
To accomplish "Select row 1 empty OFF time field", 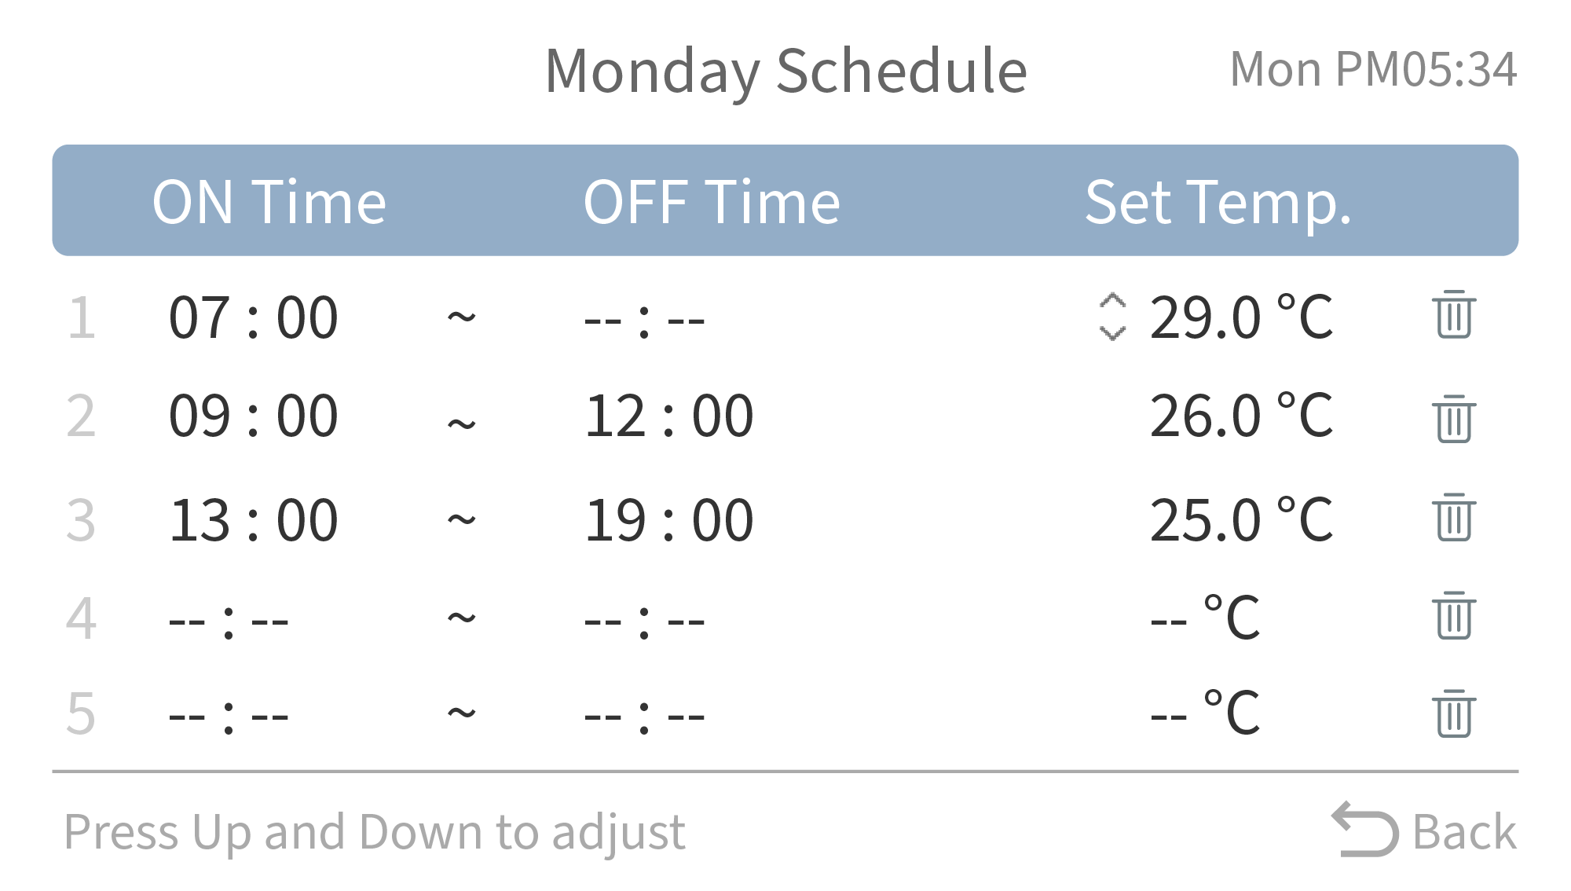I will (644, 321).
